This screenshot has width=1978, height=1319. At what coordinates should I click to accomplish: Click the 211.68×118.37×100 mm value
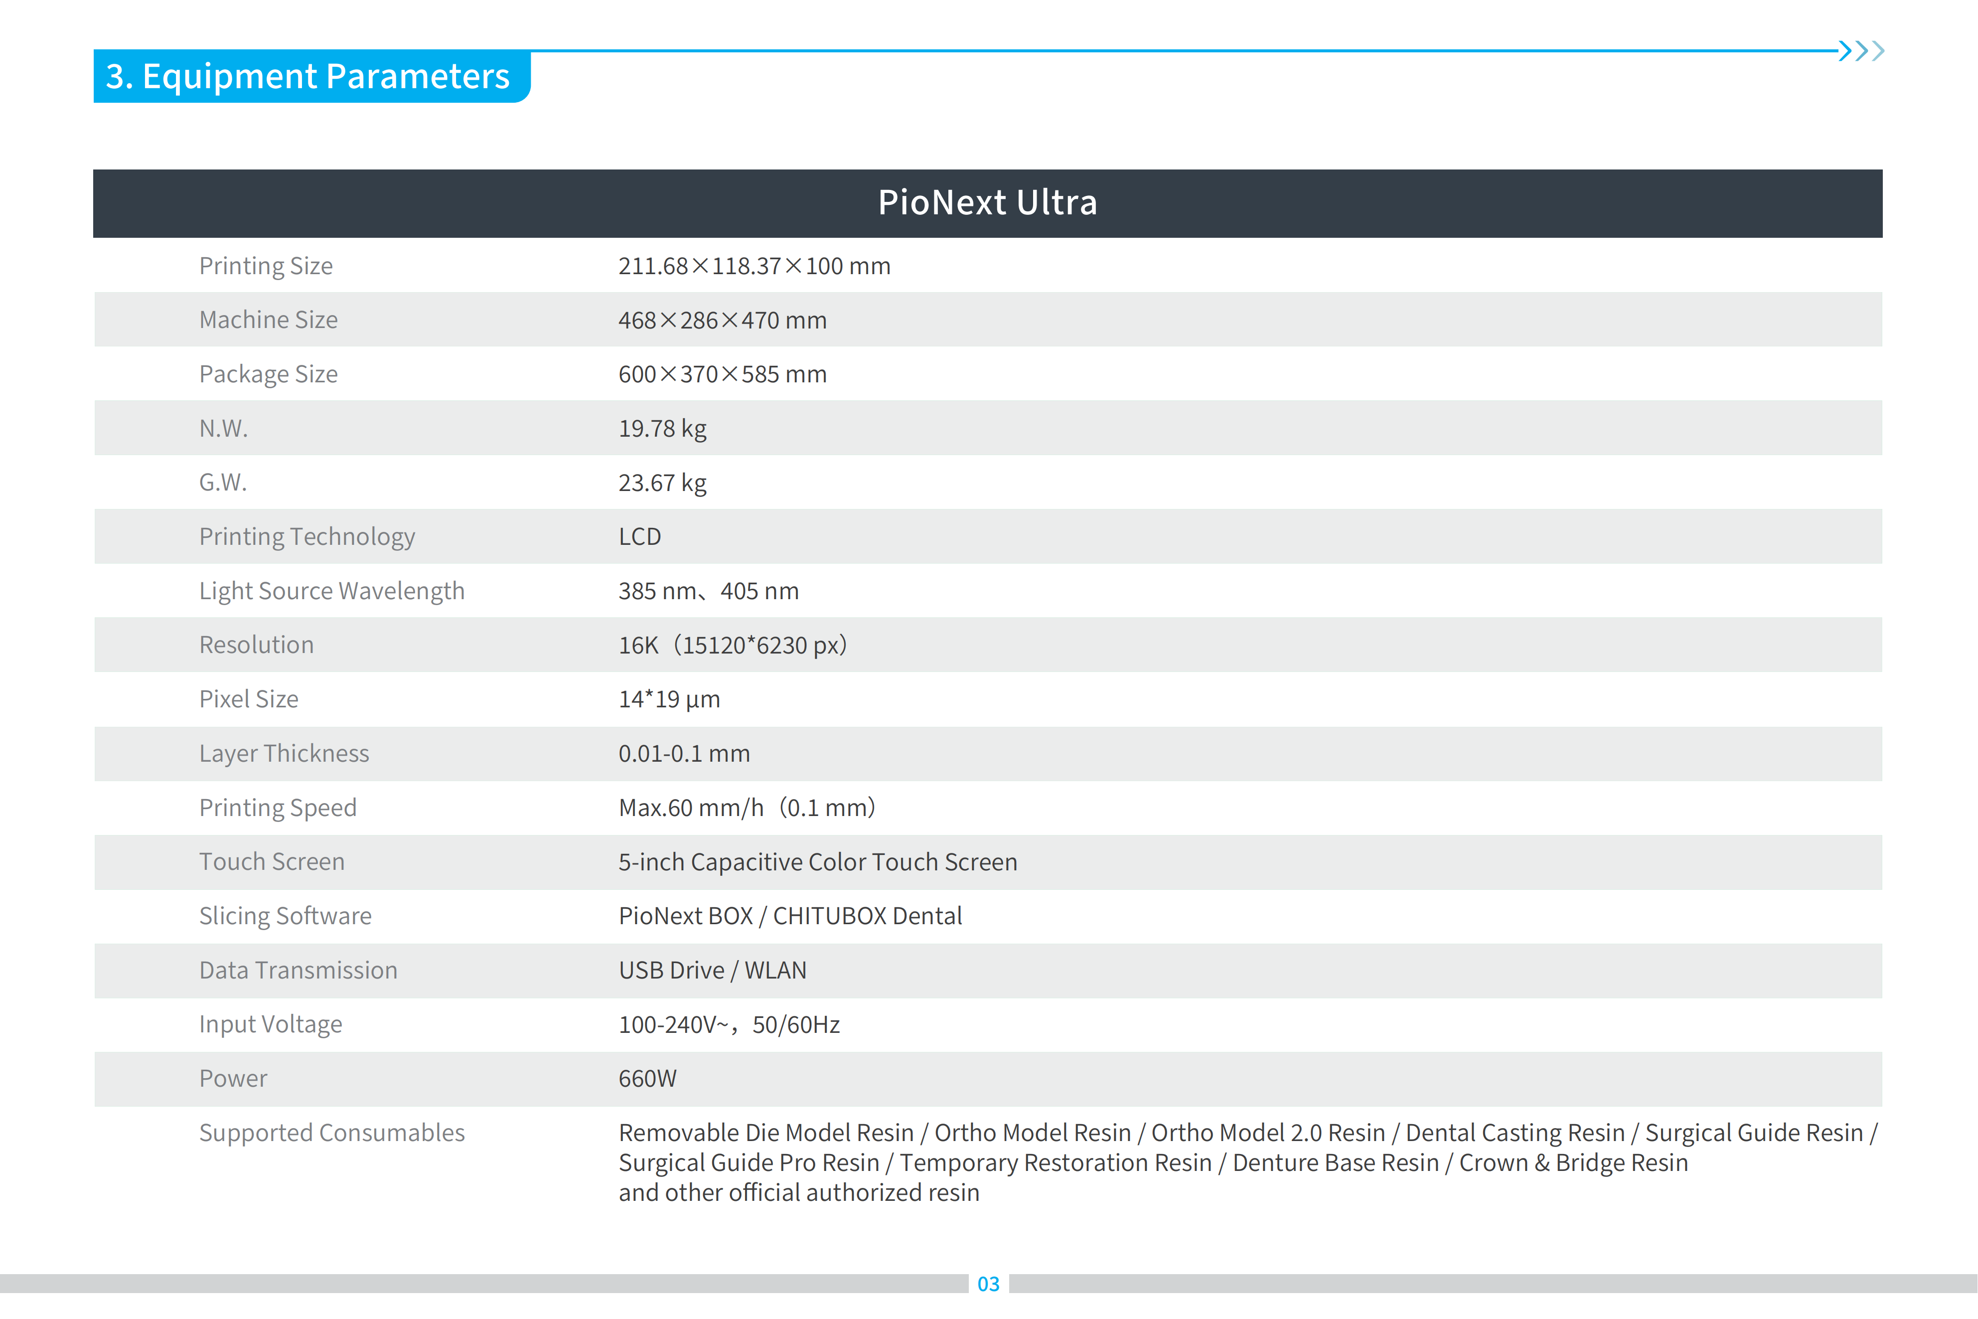tap(754, 266)
